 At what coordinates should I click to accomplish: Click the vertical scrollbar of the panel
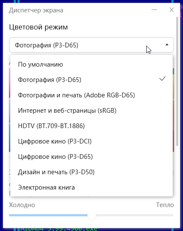click(x=177, y=81)
